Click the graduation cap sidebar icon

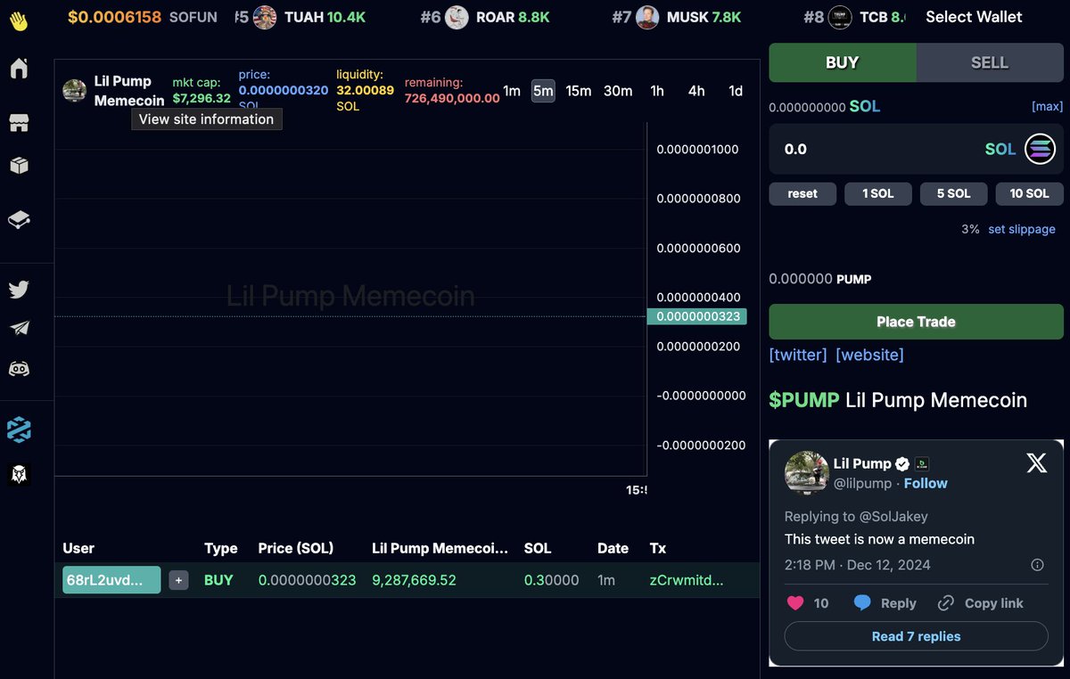pos(19,219)
